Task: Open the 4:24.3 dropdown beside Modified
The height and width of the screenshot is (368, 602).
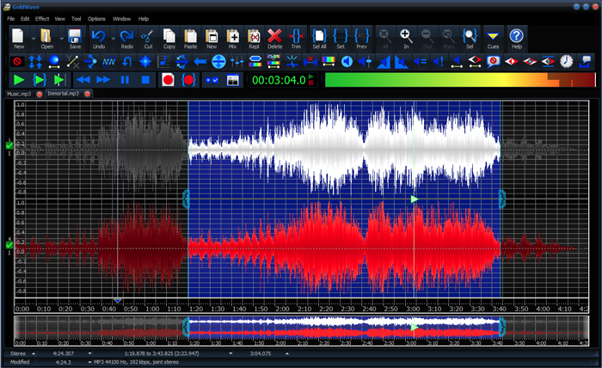Action: click(x=89, y=362)
